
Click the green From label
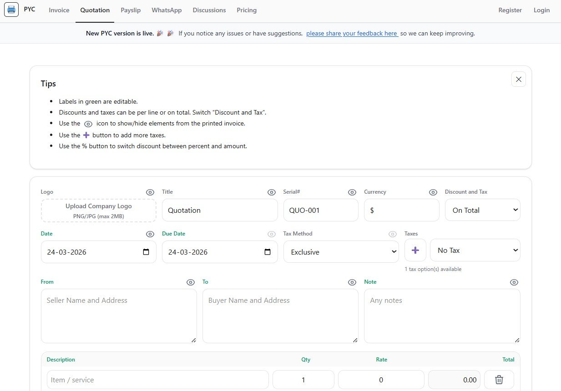pyautogui.click(x=47, y=282)
